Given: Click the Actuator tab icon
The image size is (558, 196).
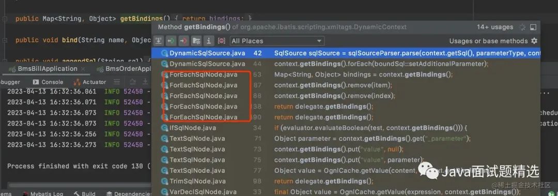Looking at the screenshot, I should click(x=77, y=82).
